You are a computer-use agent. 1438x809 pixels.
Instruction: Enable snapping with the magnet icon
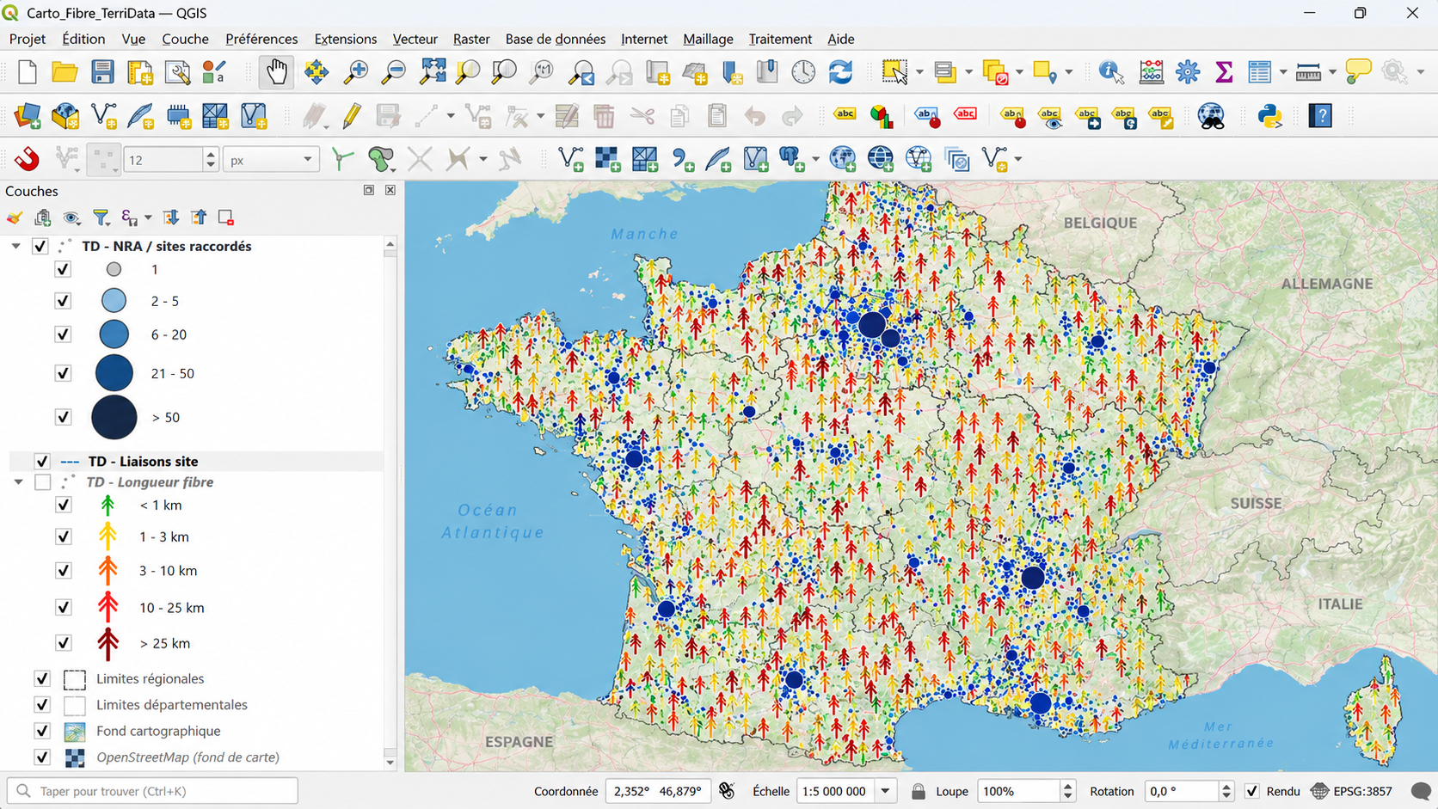tap(27, 159)
